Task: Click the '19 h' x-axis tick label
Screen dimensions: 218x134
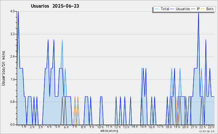Action: 177,127
